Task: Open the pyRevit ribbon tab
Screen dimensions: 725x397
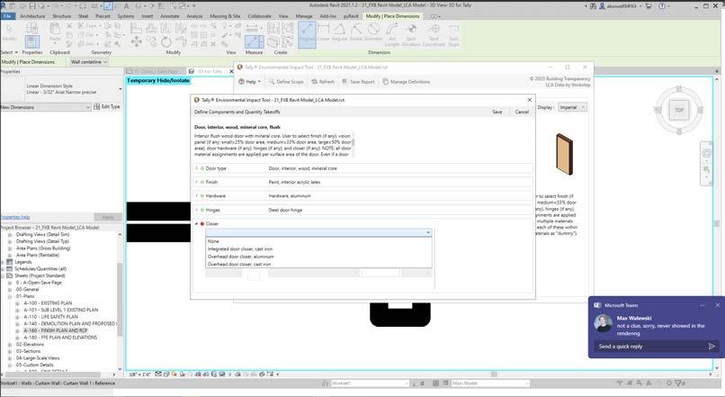Action: tap(351, 16)
